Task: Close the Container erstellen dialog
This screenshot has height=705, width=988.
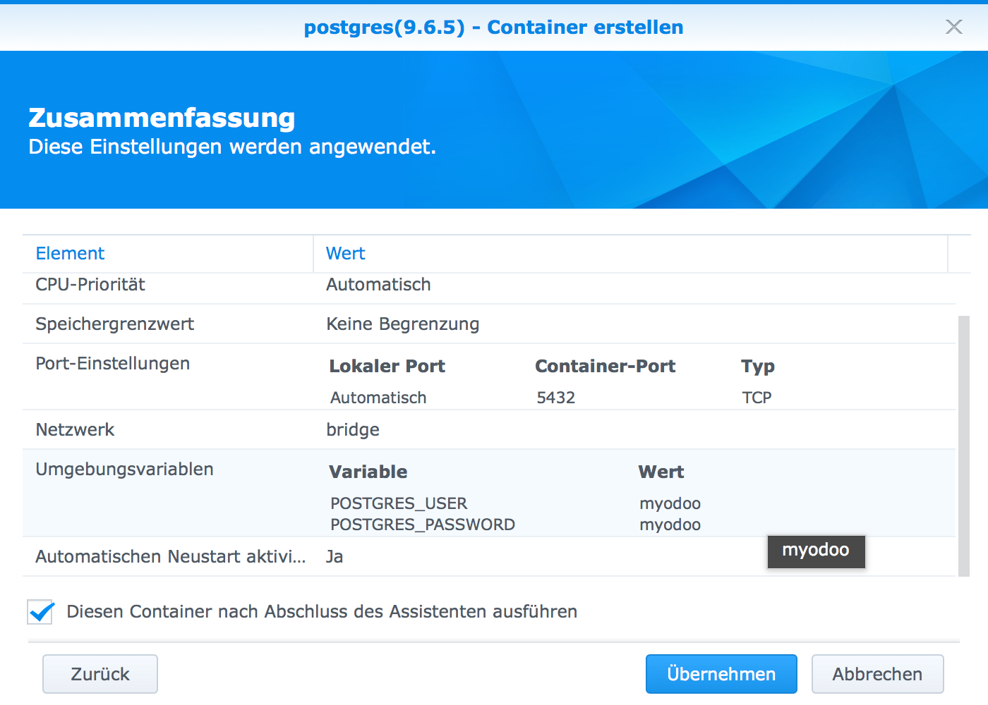Action: click(954, 27)
